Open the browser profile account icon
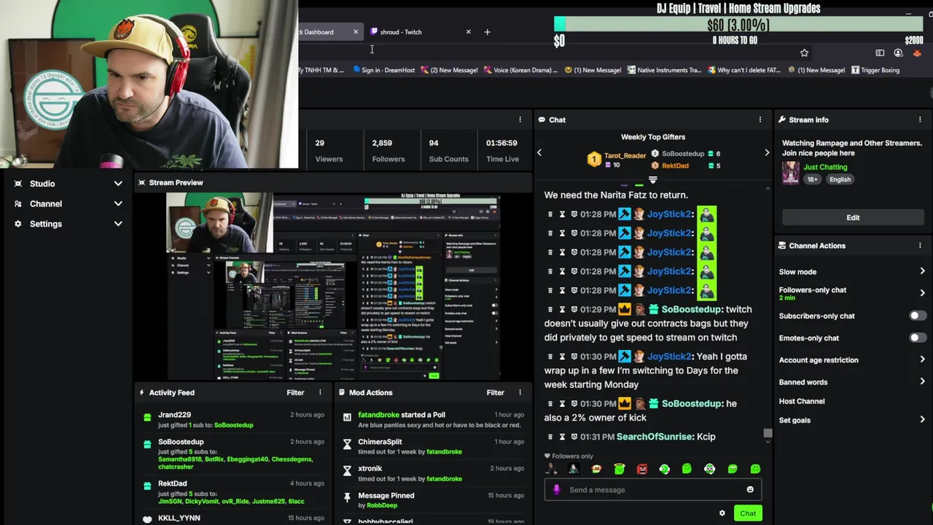 898,53
